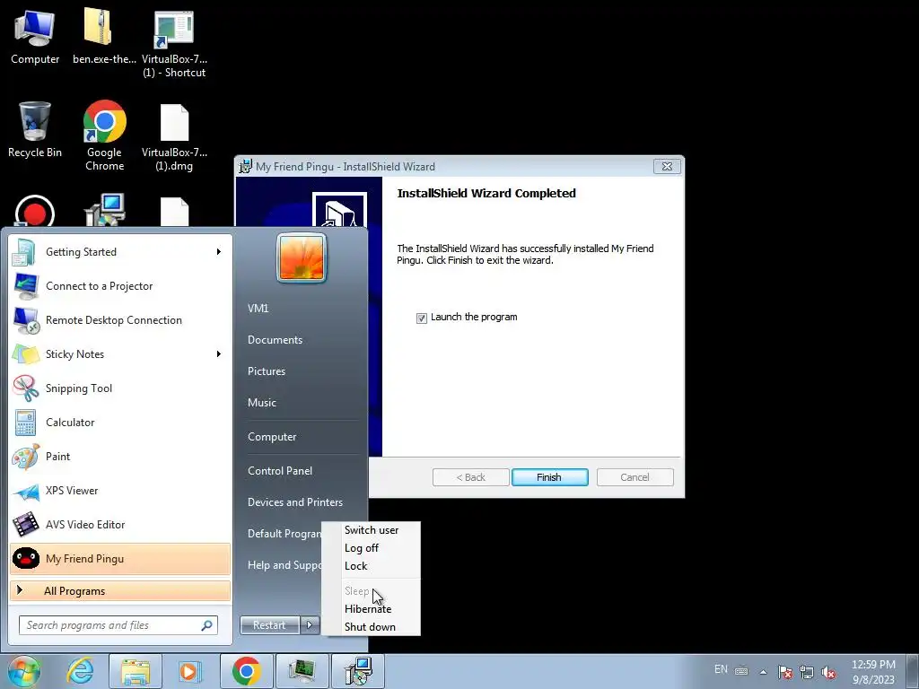Viewport: 919px width, 689px height.
Task: Click the VM1 user folder link
Action: [x=258, y=309]
